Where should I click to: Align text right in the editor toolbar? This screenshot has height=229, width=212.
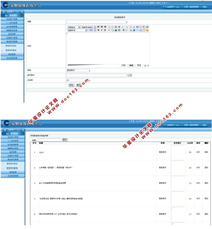(x=105, y=27)
